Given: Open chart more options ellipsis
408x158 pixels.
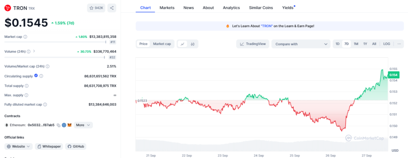Looking at the screenshot, I should pyautogui.click(x=399, y=44).
